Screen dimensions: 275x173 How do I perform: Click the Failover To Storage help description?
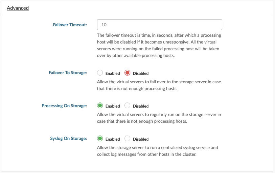(159, 85)
